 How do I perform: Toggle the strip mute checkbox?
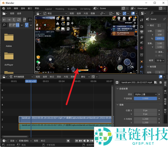pos(161,82)
